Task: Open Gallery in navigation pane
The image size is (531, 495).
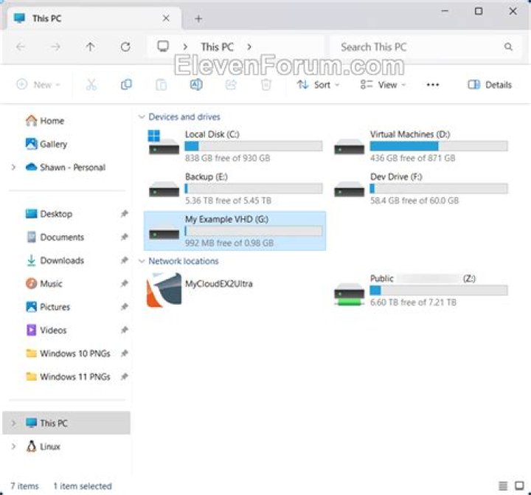Action: [x=46, y=144]
